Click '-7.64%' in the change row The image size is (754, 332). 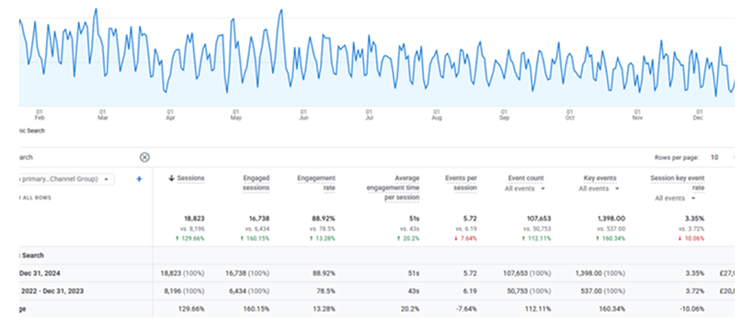[x=467, y=309]
